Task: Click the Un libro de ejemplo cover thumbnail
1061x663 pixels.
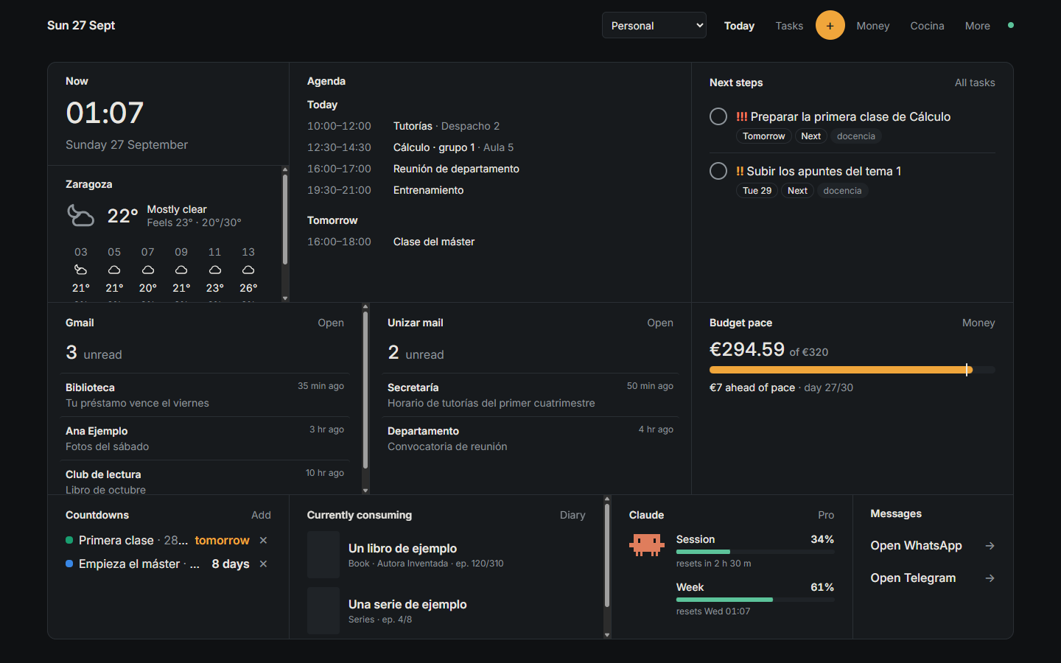Action: tap(323, 555)
